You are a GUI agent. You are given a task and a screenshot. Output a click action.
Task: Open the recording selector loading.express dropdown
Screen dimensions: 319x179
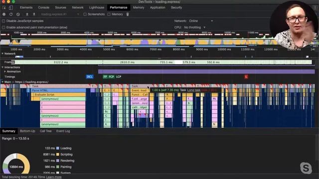coord(60,14)
